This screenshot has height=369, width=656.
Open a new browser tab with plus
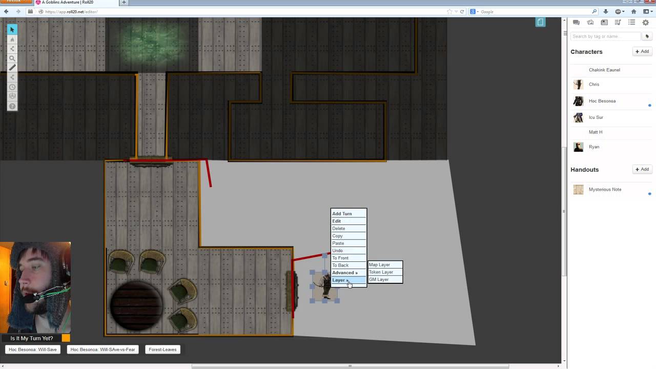click(124, 3)
